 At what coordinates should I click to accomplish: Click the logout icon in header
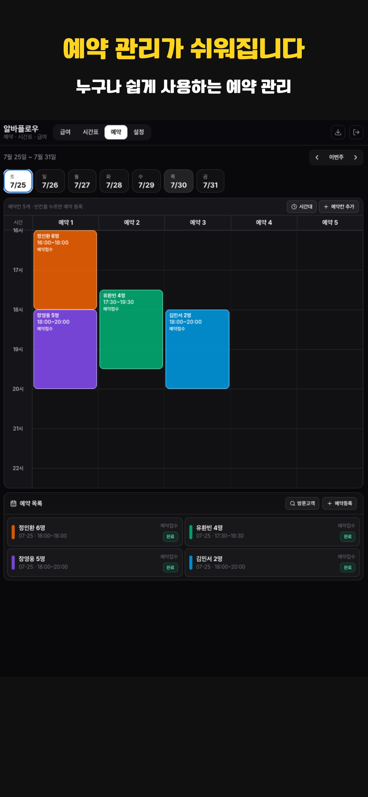pos(356,132)
